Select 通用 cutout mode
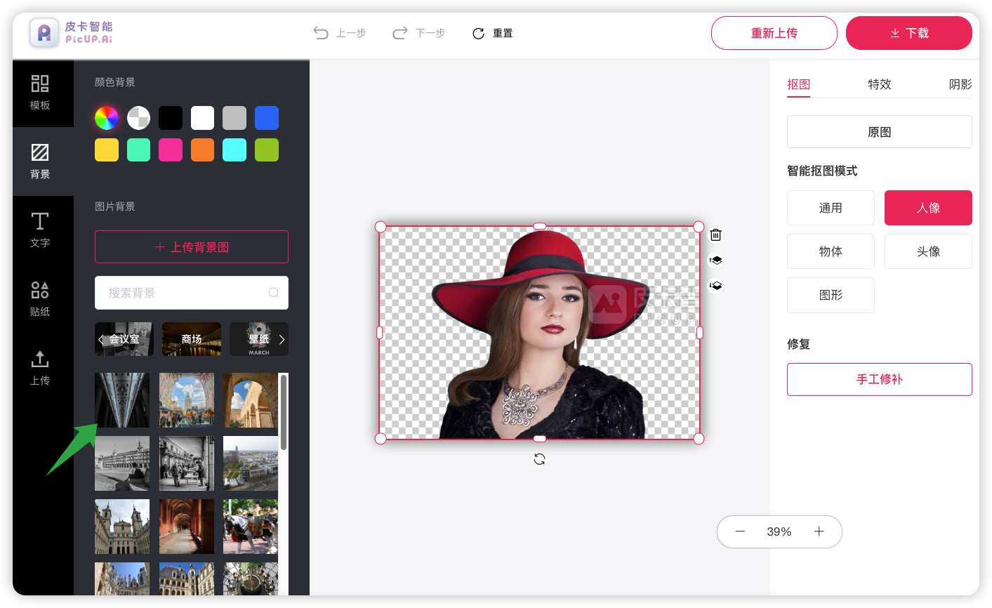The width and height of the screenshot is (992, 608). pyautogui.click(x=831, y=208)
